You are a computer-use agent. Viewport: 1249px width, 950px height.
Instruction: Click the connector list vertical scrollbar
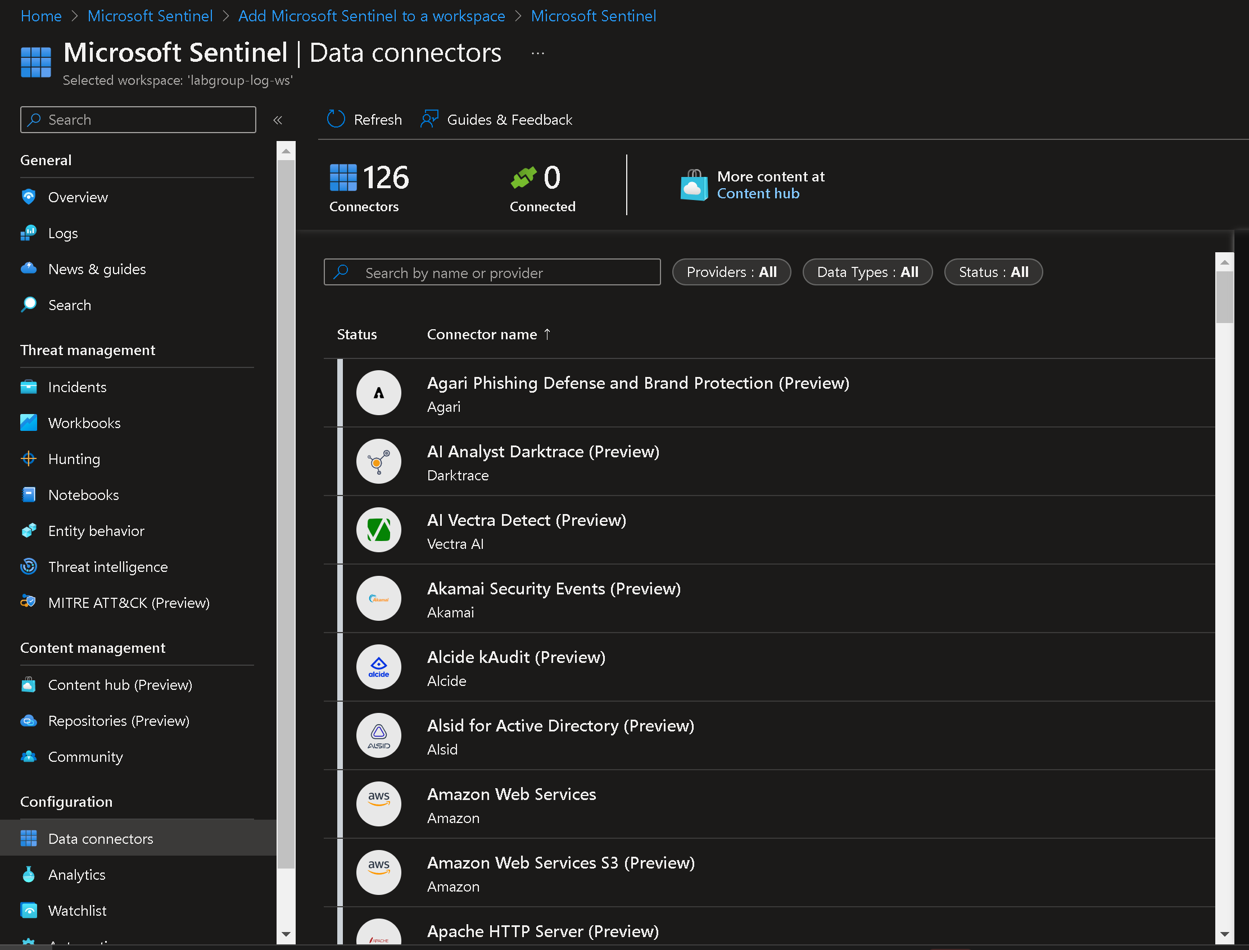(x=1224, y=296)
